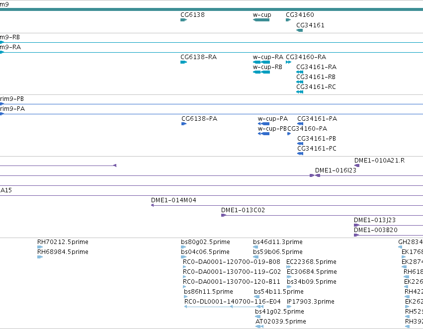Click the RC0-DA0001-130700-120-B11 EST
Image resolution: width=423 pixels, height=329 pixels.
pos(184,287)
